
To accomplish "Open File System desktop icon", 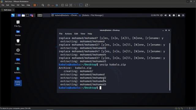I will tap(18, 24).
